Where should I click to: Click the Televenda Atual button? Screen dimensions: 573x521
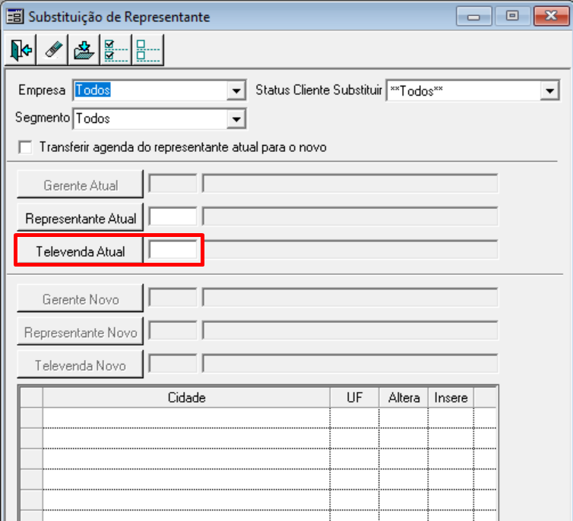pyautogui.click(x=81, y=251)
